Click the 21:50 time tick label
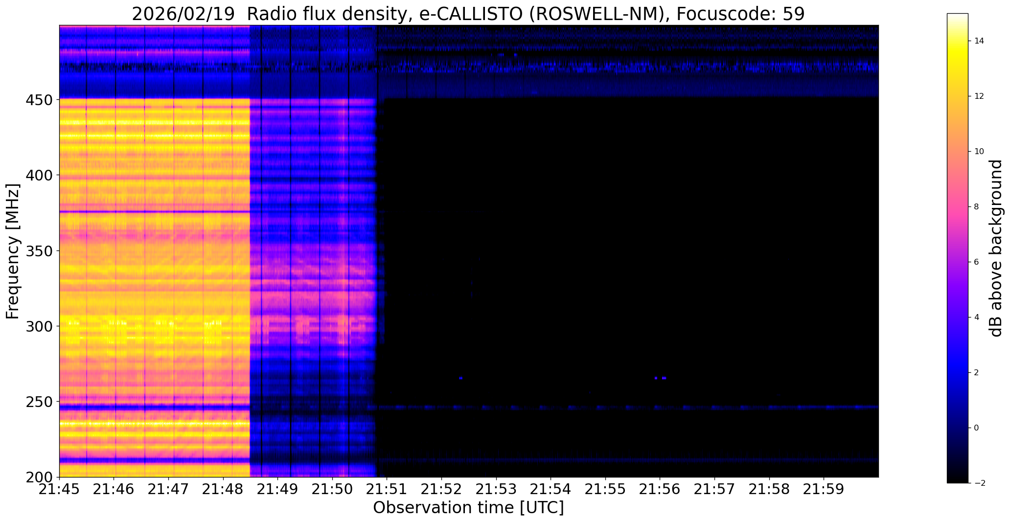The height and width of the screenshot is (522, 1011). pyautogui.click(x=333, y=490)
